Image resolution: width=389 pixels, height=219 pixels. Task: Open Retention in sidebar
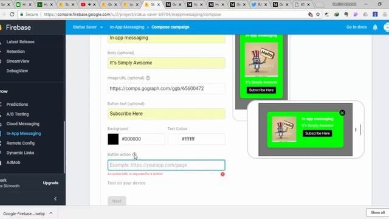pos(16,51)
